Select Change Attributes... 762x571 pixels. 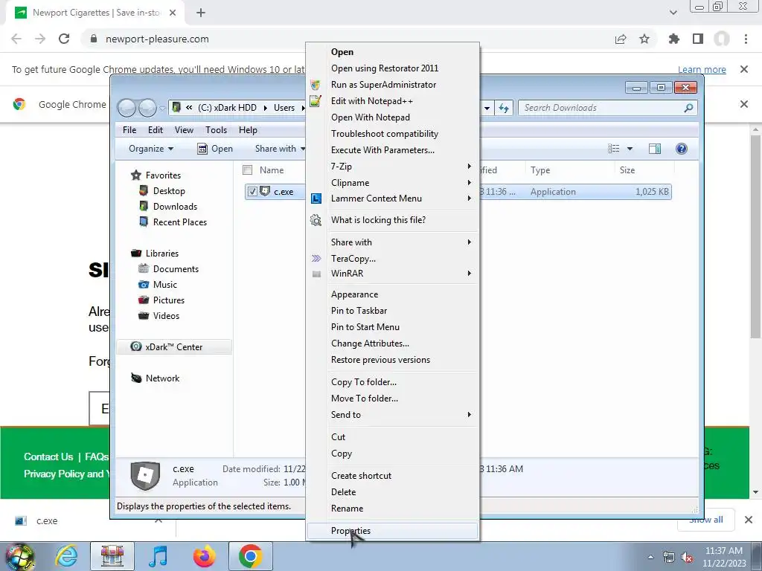point(392,343)
